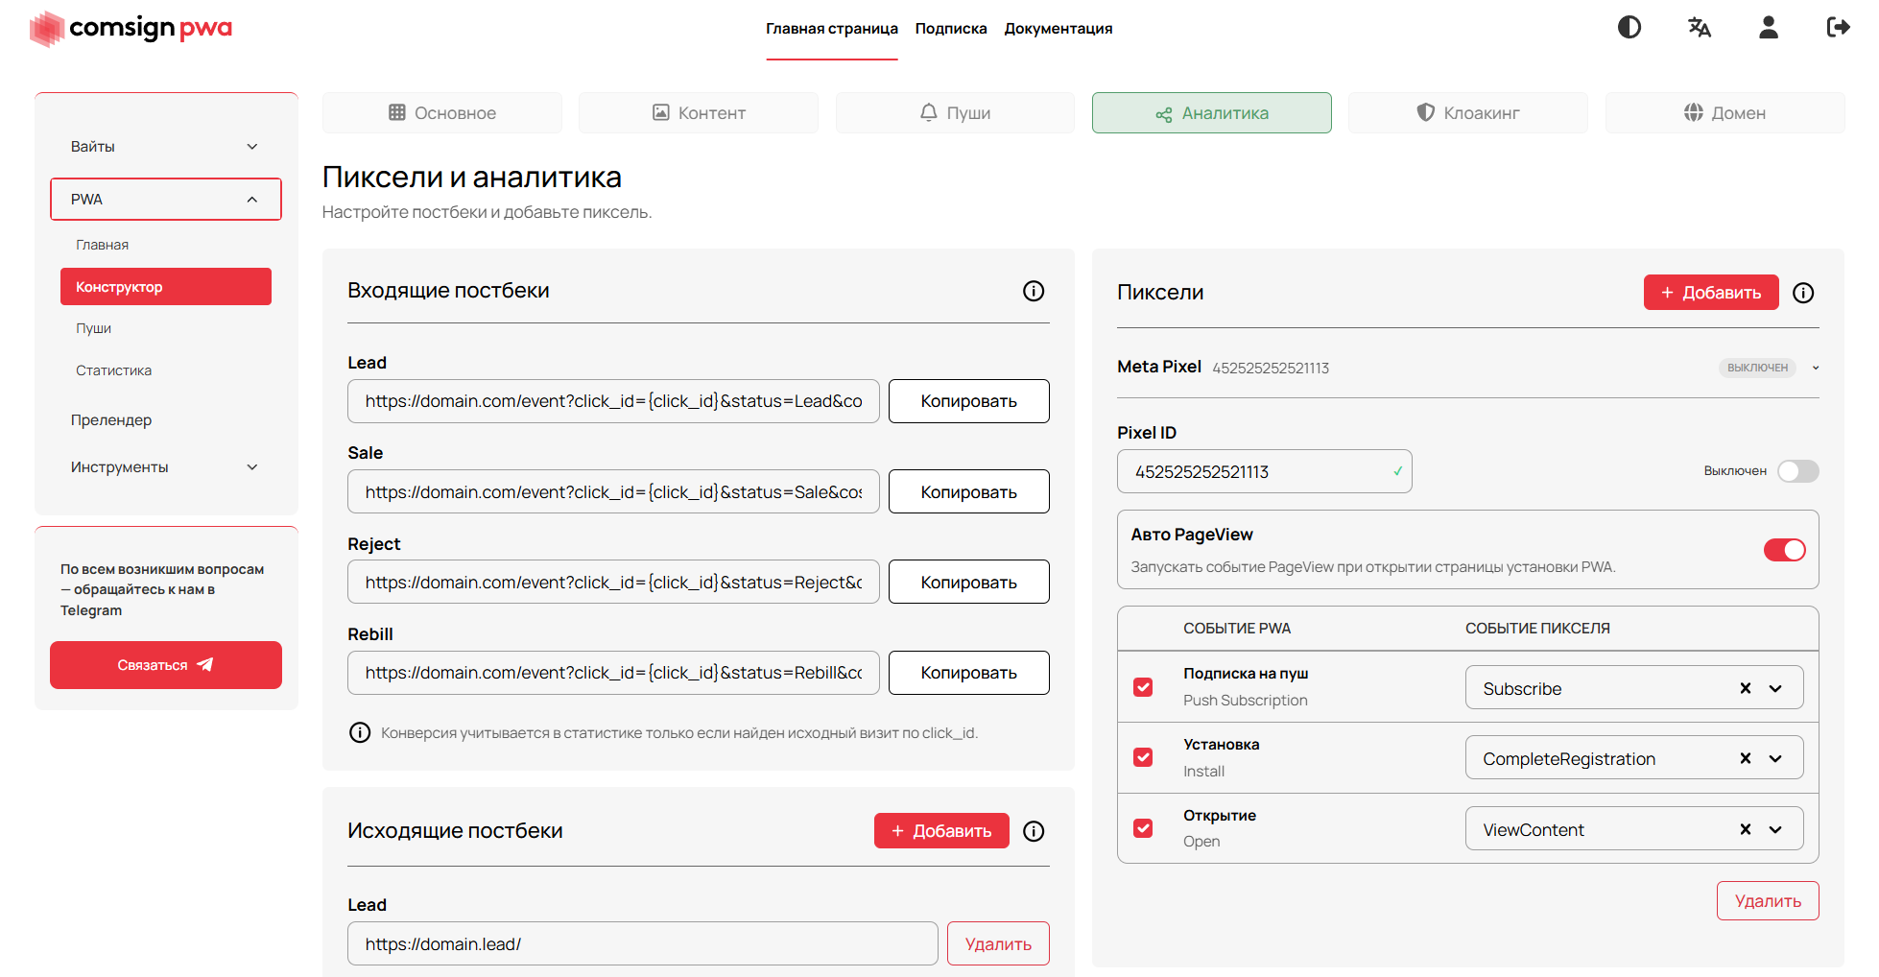Delete the Meta Pixel via Удалить
The width and height of the screenshot is (1879, 977).
click(x=1768, y=901)
